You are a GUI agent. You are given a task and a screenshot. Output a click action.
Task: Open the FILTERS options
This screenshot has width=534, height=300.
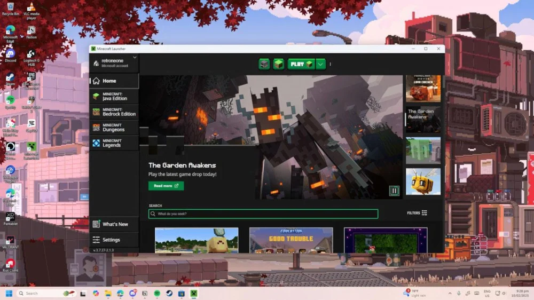[x=417, y=213]
